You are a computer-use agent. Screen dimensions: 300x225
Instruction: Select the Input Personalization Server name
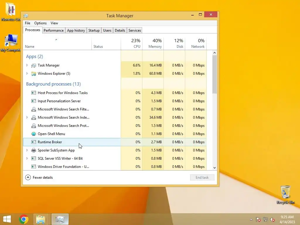[x=59, y=101]
